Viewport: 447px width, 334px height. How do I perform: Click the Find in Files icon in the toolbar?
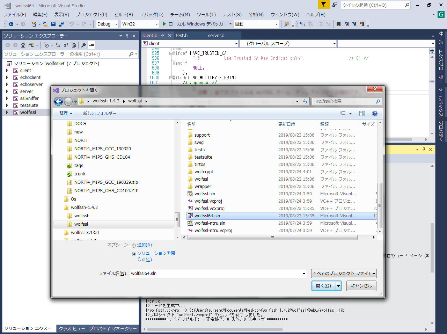(x=287, y=24)
